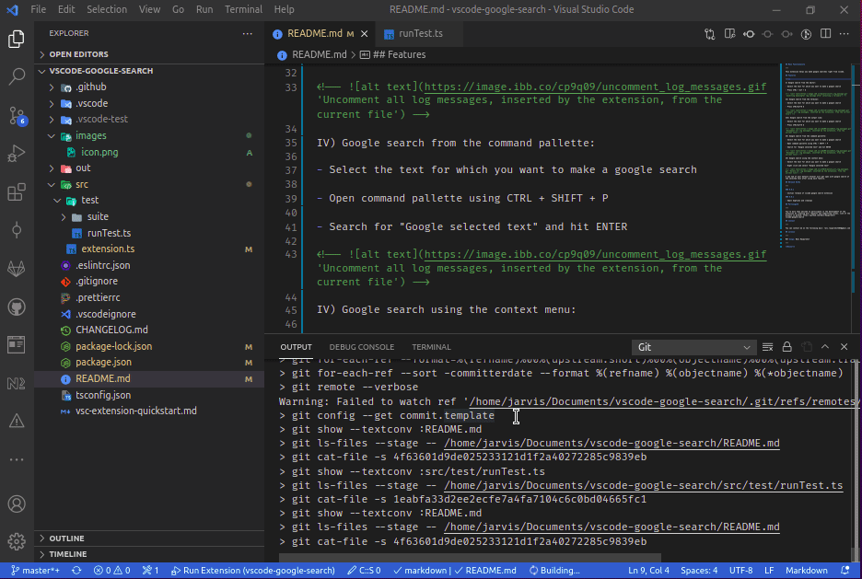Switch to the runTest.ts editor tab
Image resolution: width=862 pixels, height=579 pixels.
pos(420,33)
